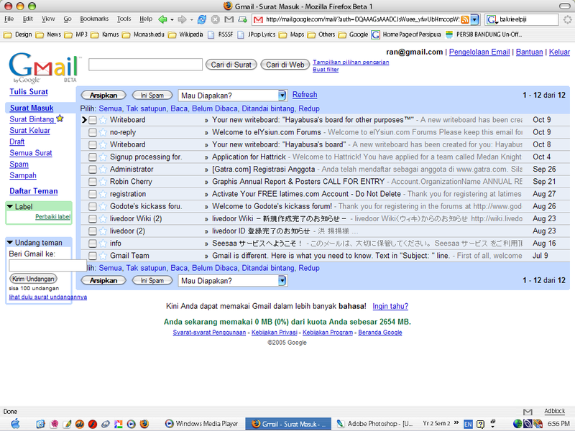The image size is (575, 431).
Task: Check the box for the registration email
Action: (92, 194)
